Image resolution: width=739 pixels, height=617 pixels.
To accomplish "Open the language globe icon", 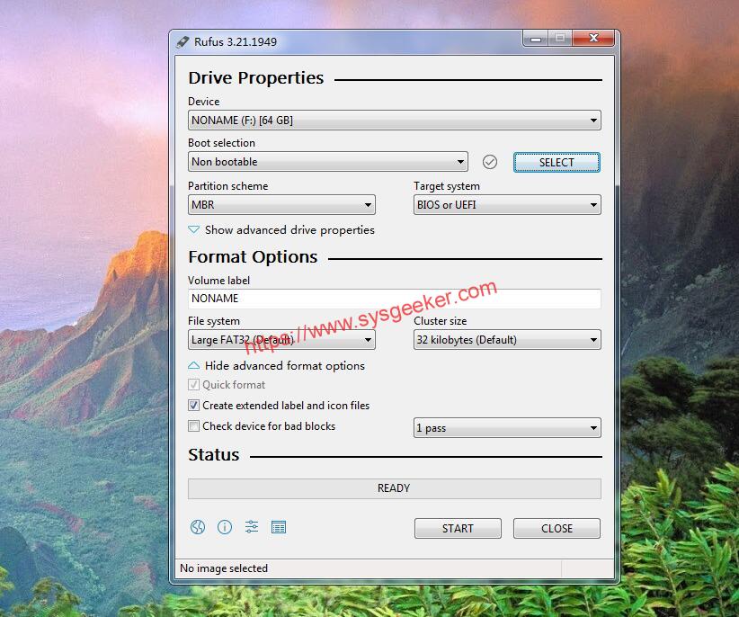I will click(x=198, y=527).
